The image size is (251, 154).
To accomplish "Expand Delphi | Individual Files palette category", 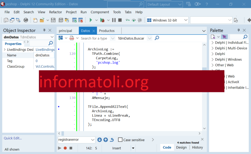I will pos(212,43).
